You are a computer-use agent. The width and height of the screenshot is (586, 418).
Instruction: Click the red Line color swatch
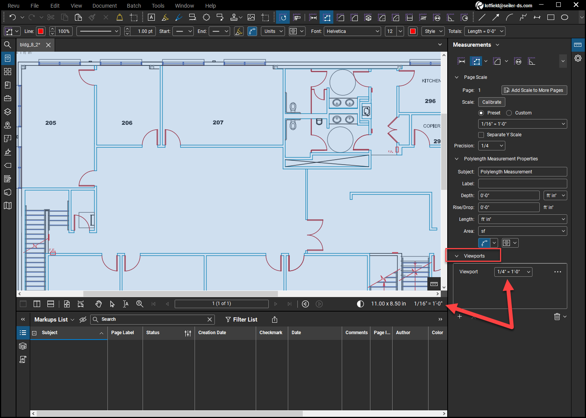41,31
